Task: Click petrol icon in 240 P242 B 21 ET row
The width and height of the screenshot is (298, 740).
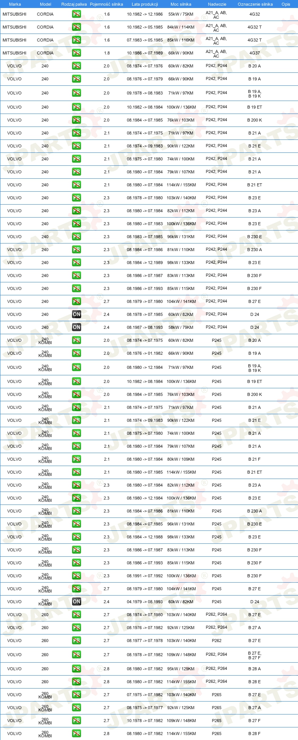Action: pyautogui.click(x=76, y=185)
